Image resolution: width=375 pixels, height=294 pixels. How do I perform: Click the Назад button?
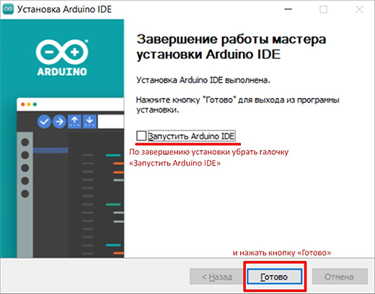[217, 277]
